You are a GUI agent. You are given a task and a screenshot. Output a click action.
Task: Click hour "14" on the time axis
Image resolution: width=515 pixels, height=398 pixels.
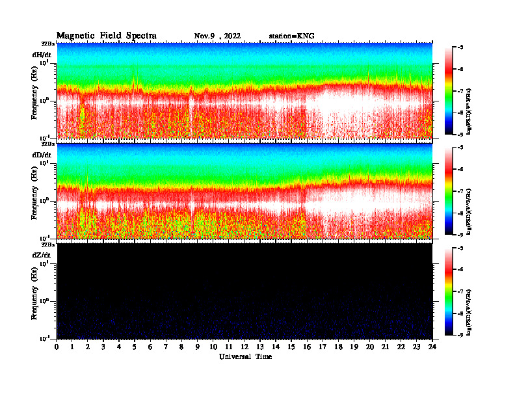click(x=276, y=347)
